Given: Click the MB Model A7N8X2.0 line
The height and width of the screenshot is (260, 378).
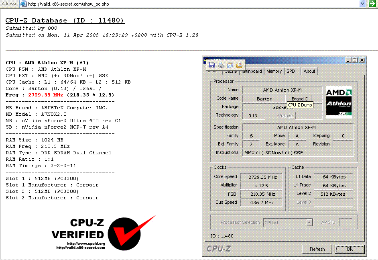Looking at the screenshot, I should 36,114.
